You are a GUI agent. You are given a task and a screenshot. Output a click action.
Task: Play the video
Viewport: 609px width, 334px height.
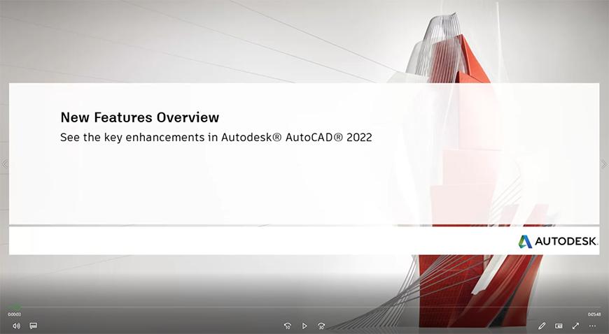click(x=304, y=326)
